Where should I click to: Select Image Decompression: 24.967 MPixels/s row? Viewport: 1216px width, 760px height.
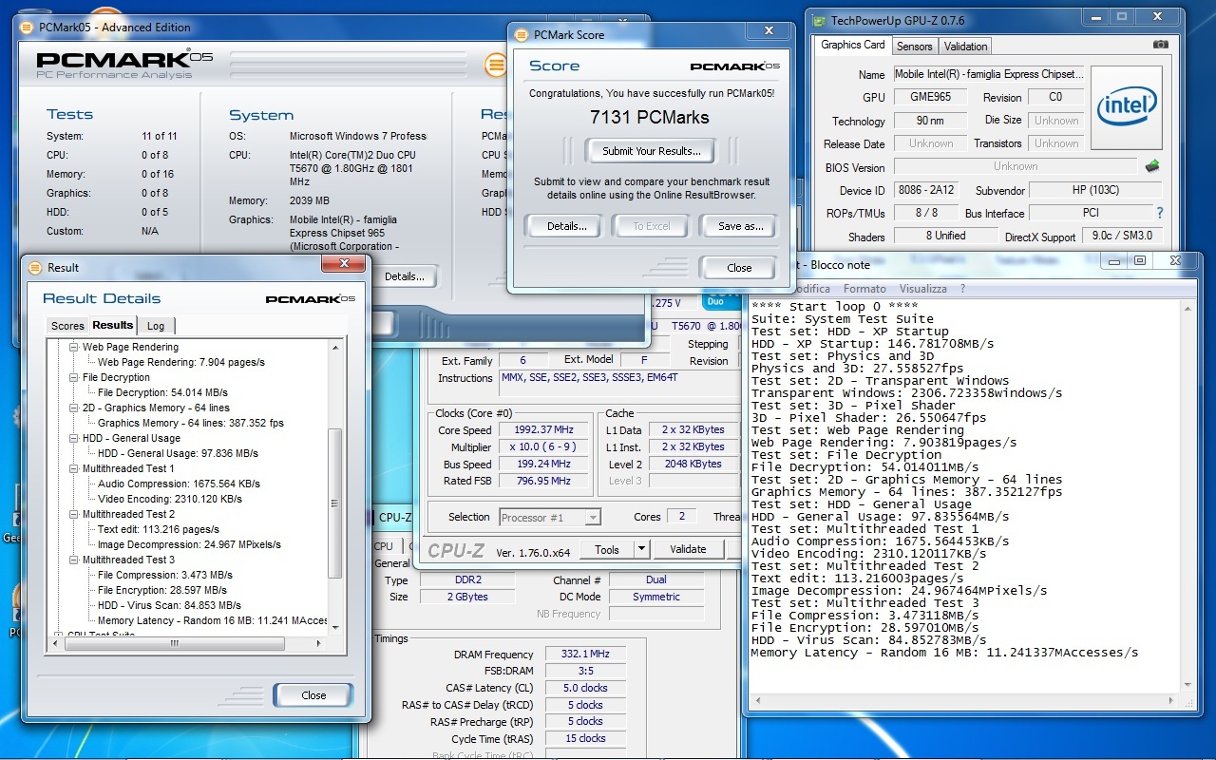point(189,544)
